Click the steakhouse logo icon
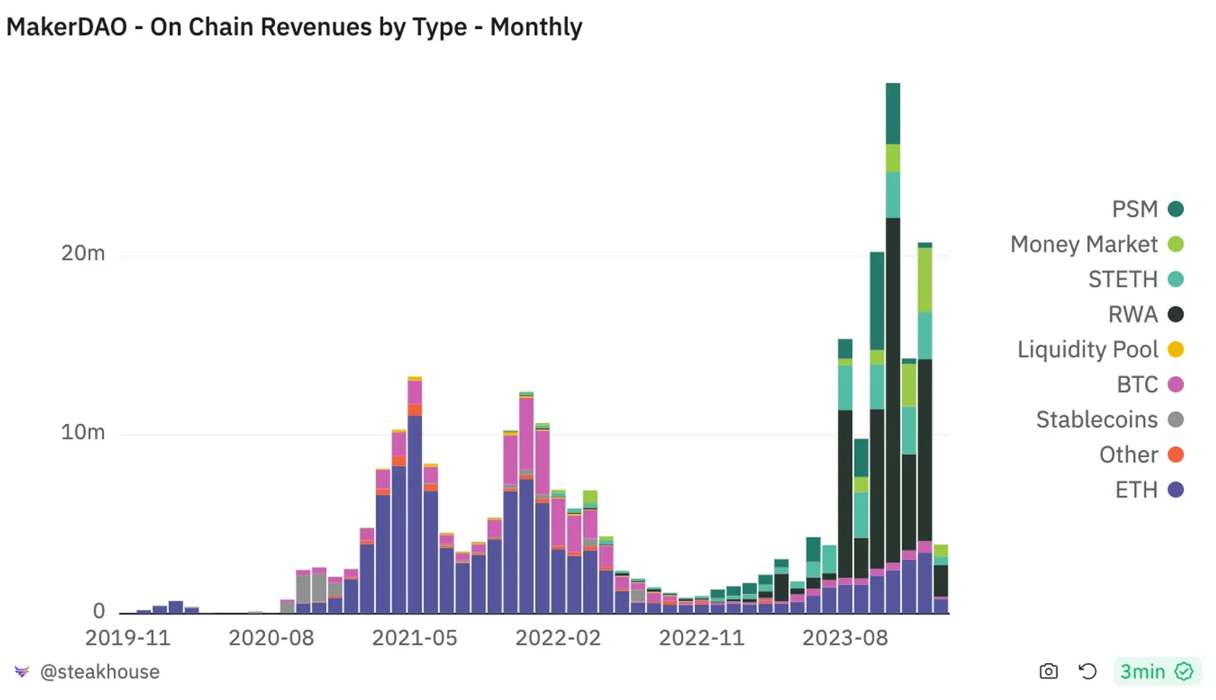1216x700 pixels. [22, 672]
